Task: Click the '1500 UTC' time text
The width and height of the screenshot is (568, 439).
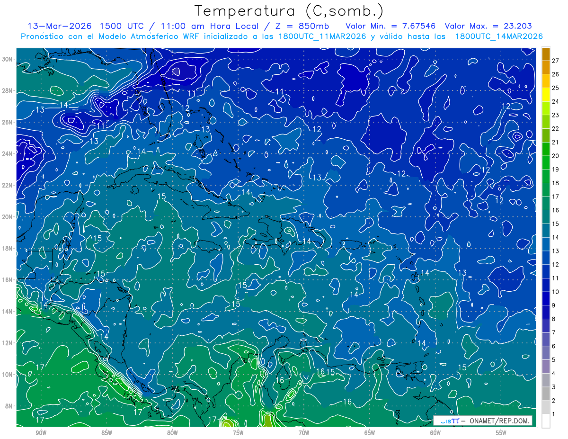Action: pos(123,26)
